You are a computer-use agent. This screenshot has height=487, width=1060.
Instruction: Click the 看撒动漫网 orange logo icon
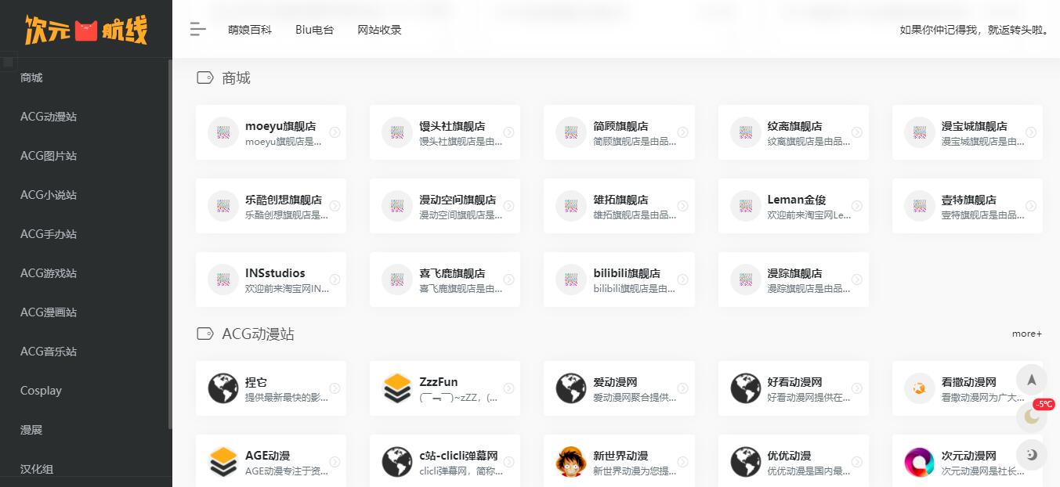click(919, 388)
